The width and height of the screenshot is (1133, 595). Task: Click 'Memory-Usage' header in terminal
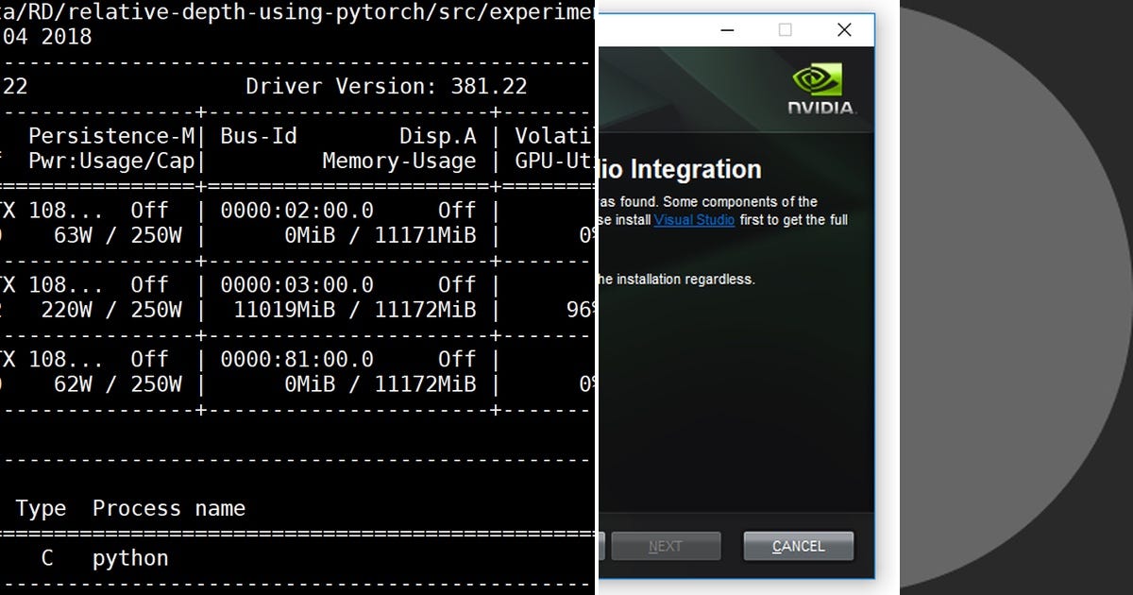[399, 161]
